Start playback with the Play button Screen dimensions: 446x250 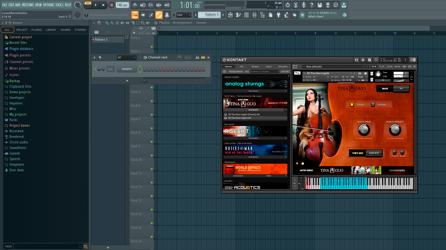96,5
